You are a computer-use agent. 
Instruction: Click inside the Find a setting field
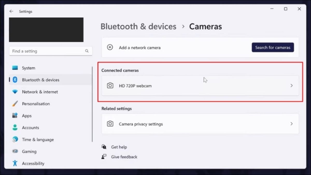tap(47, 51)
